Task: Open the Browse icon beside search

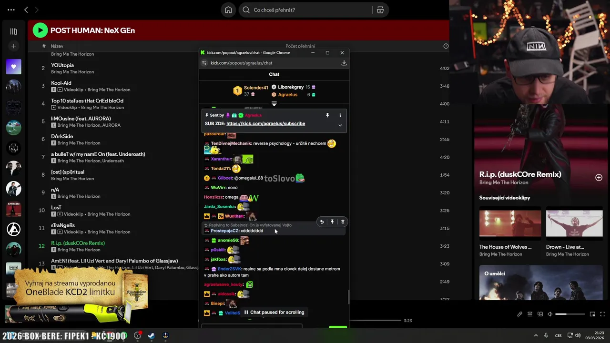Action: [x=380, y=10]
